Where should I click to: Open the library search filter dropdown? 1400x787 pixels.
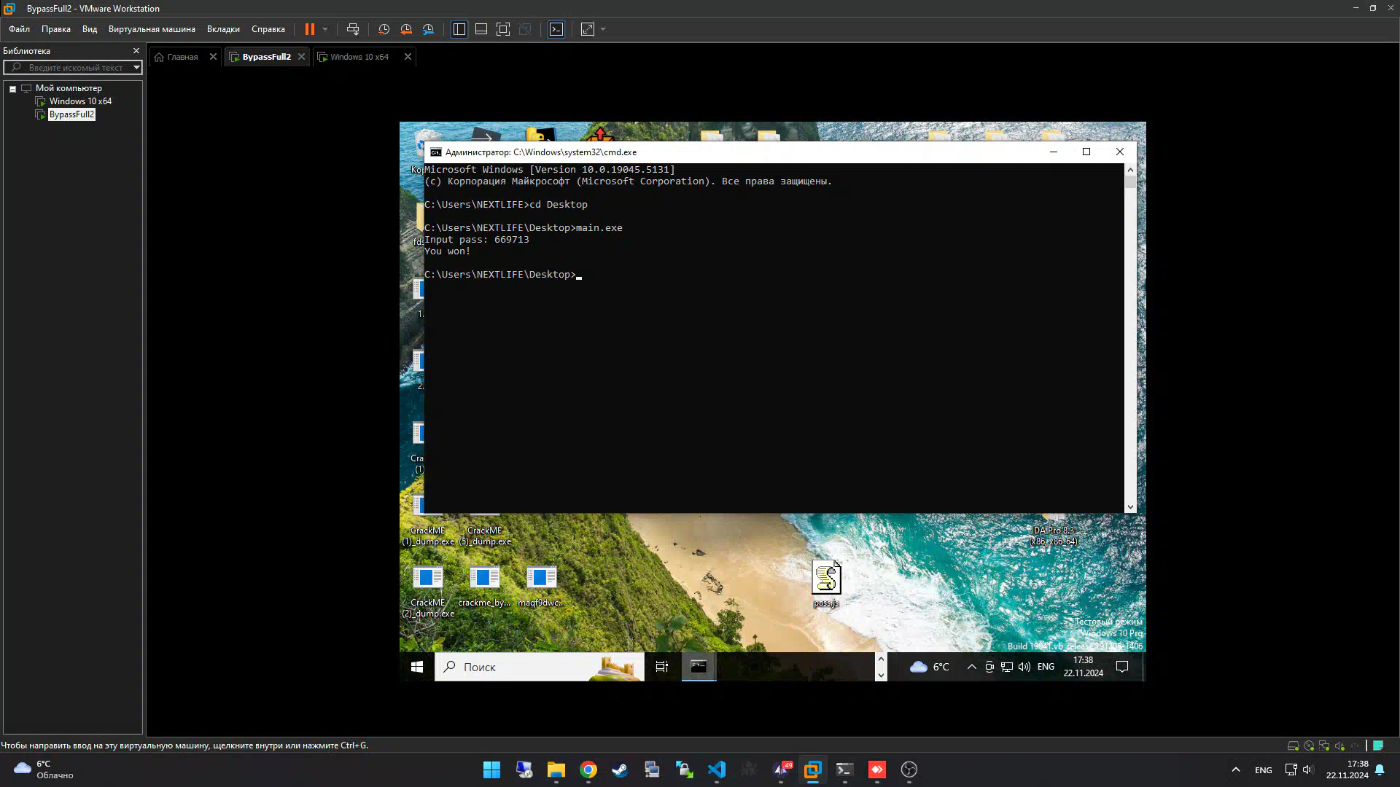[x=136, y=67]
